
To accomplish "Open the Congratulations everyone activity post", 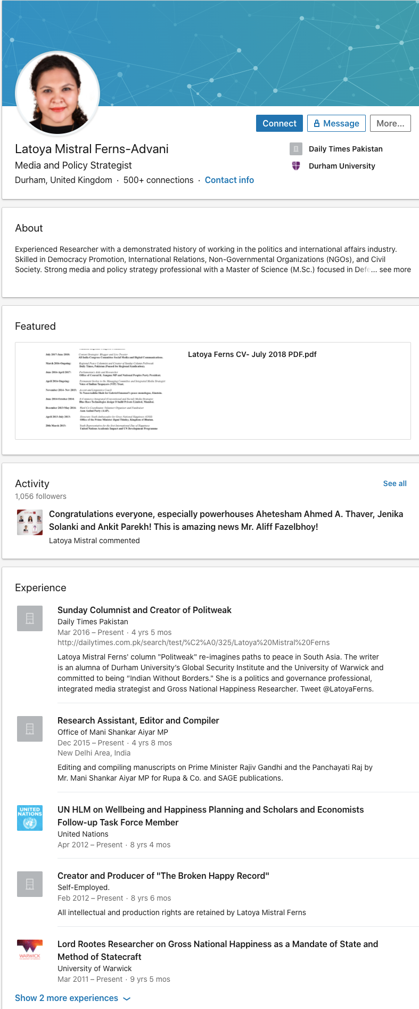I will [226, 520].
